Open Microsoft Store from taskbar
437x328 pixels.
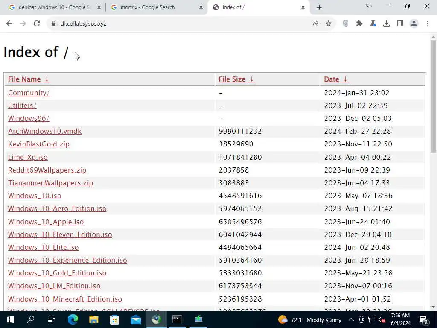pyautogui.click(x=114, y=319)
